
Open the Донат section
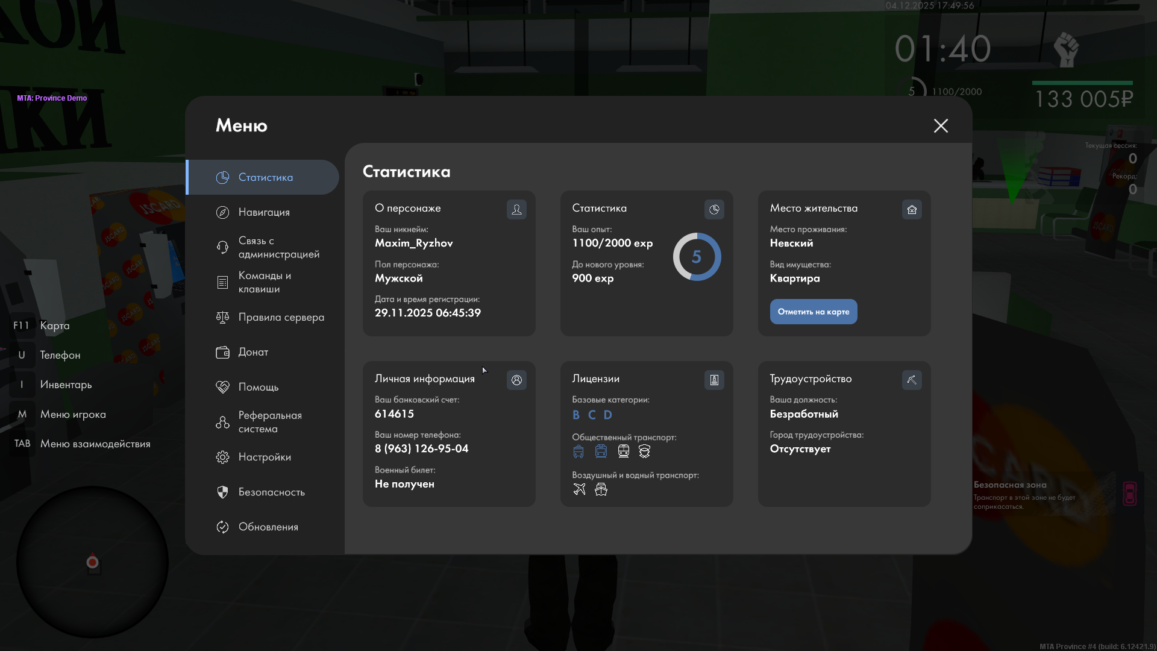click(x=253, y=352)
